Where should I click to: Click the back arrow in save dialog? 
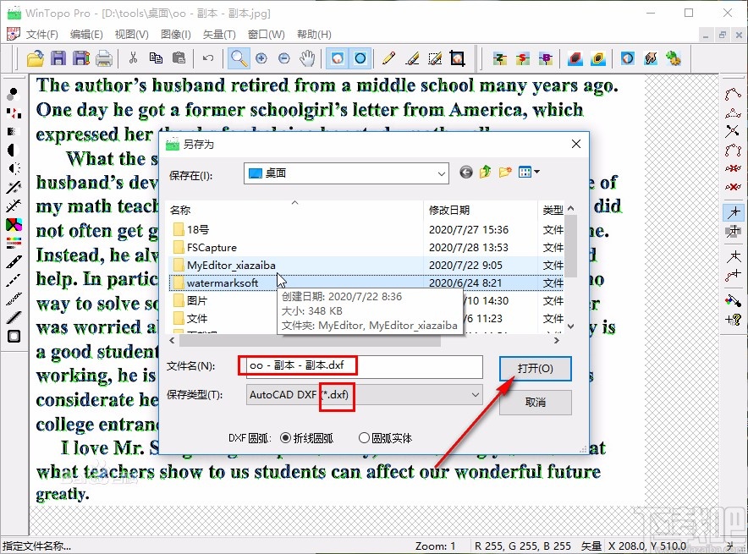coord(466,172)
